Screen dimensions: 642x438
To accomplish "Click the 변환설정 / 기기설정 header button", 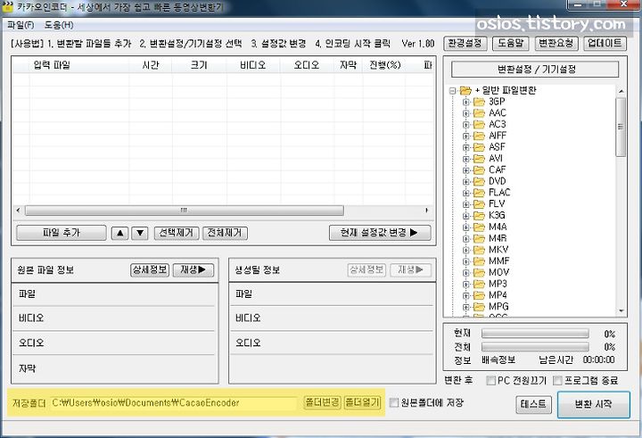I will pos(535,70).
